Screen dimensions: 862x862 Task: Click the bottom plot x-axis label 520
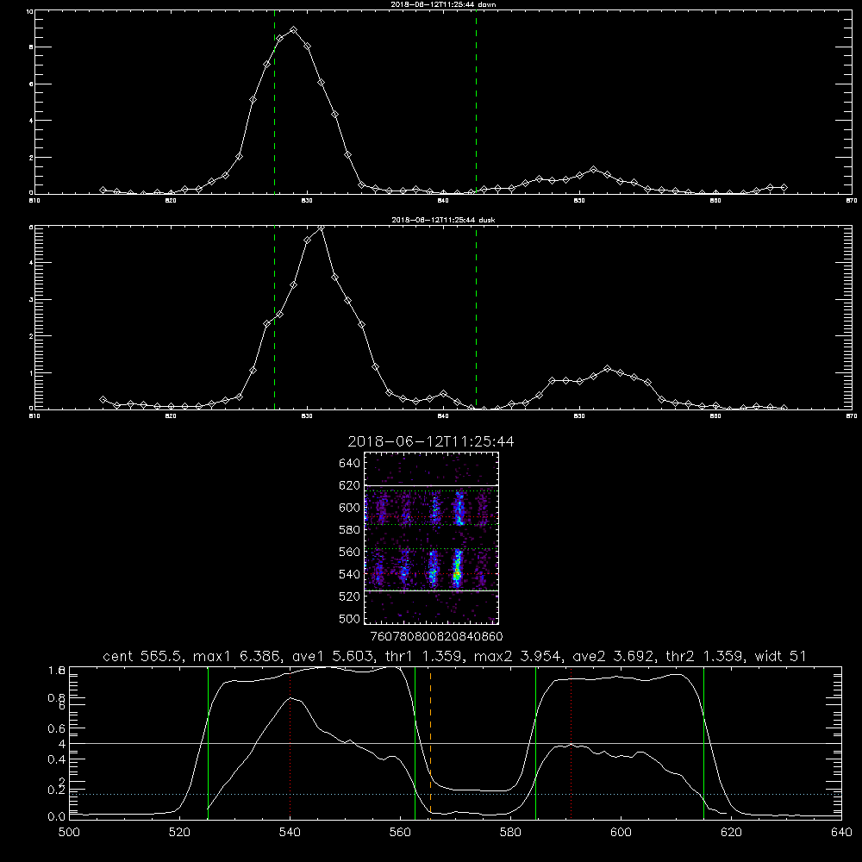[179, 833]
